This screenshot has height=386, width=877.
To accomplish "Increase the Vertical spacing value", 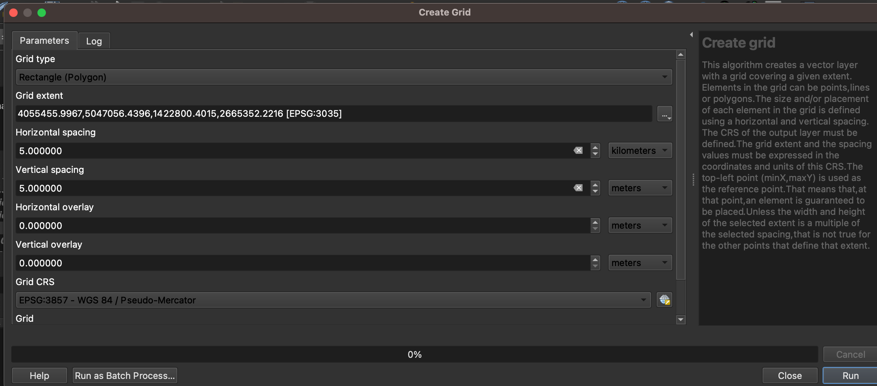I will pos(595,185).
